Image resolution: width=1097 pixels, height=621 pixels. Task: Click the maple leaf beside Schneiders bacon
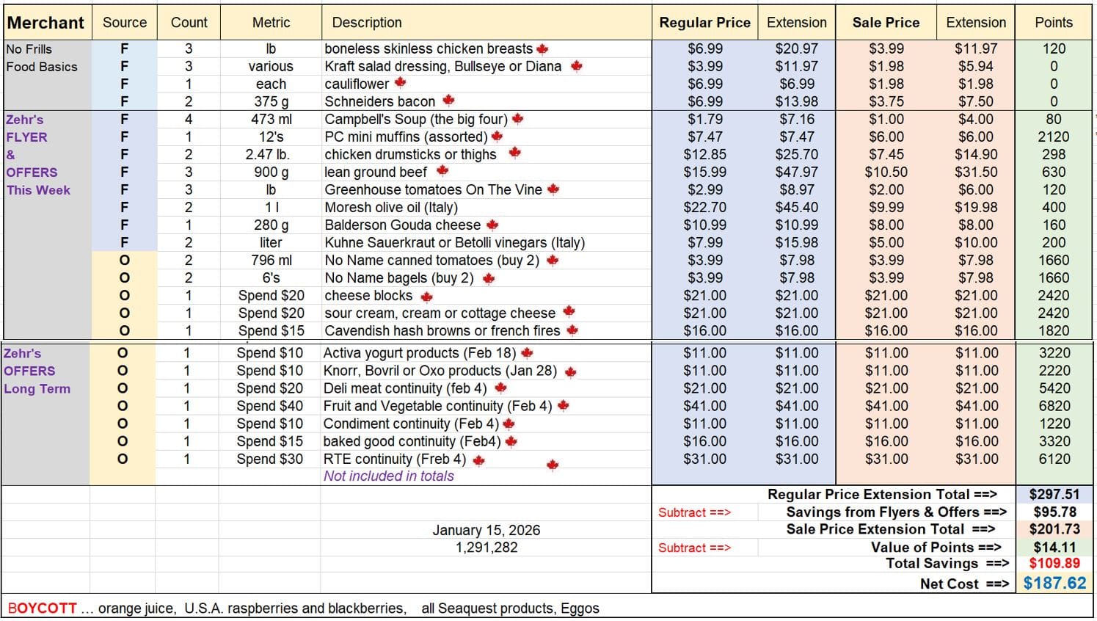click(x=448, y=100)
